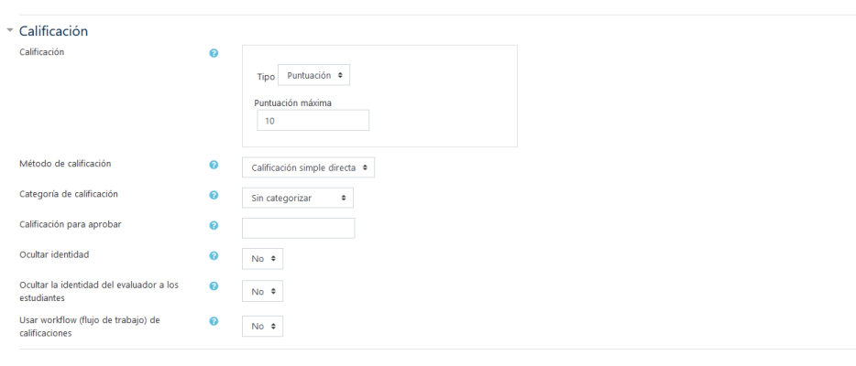Click the Categoría de calificación label

pos(69,194)
